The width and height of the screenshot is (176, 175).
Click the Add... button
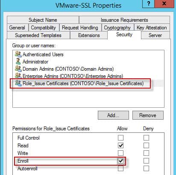(x=113, y=115)
